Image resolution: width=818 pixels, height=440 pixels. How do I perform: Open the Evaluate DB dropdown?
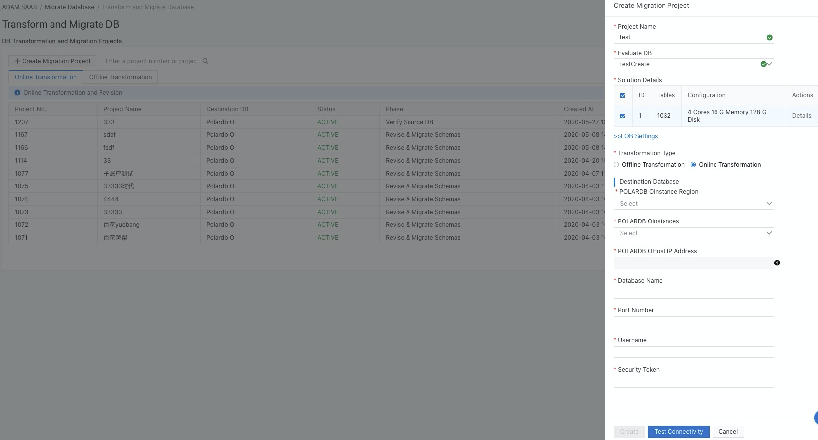click(694, 64)
